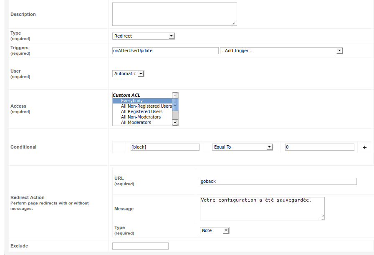Open the Add Trigger dropdown

[281, 50]
